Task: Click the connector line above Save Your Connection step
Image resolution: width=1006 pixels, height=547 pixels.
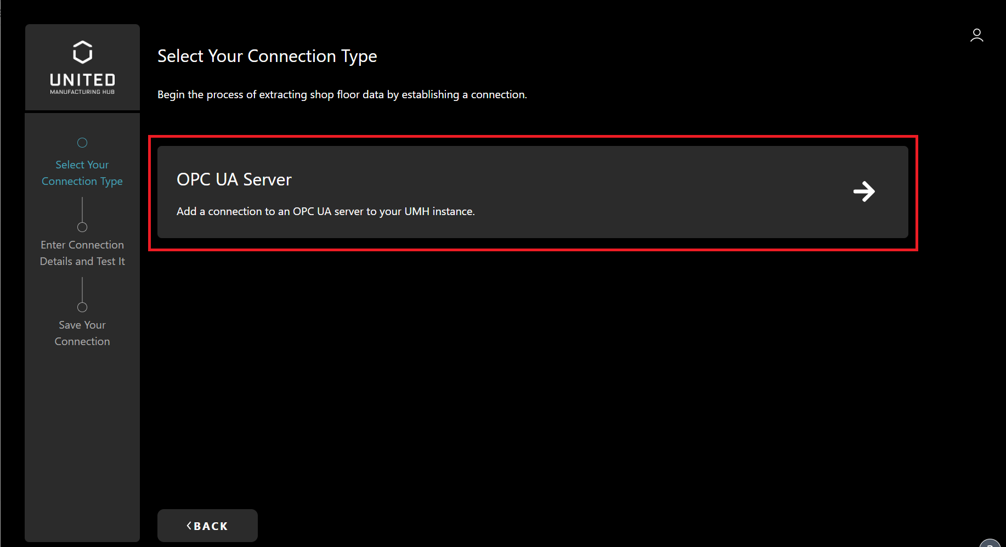Action: [82, 290]
